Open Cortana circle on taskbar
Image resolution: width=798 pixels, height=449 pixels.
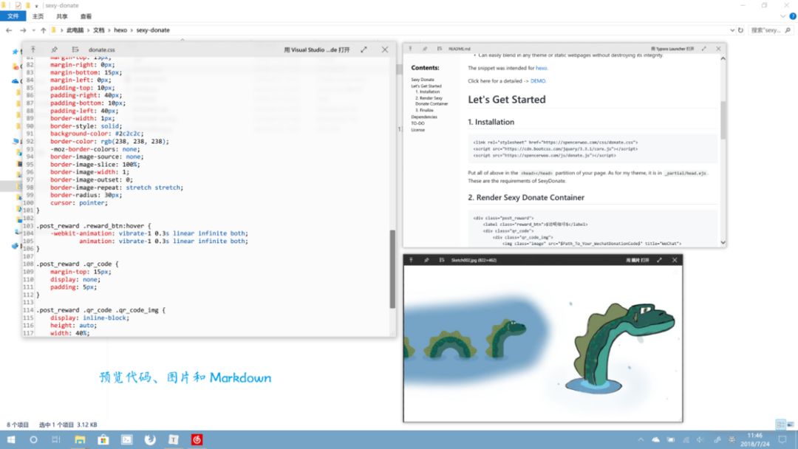[33, 440]
